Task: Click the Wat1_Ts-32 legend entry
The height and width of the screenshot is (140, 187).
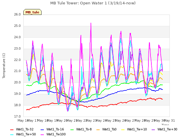Action: click(22, 129)
